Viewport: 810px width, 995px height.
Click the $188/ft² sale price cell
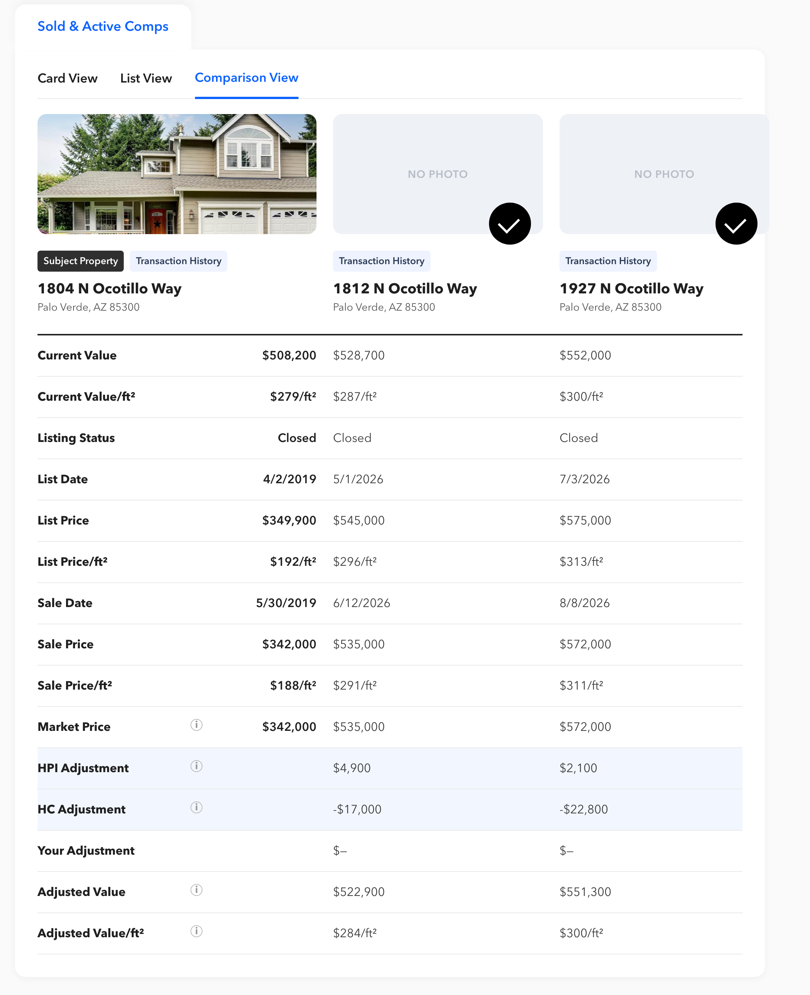click(x=293, y=685)
